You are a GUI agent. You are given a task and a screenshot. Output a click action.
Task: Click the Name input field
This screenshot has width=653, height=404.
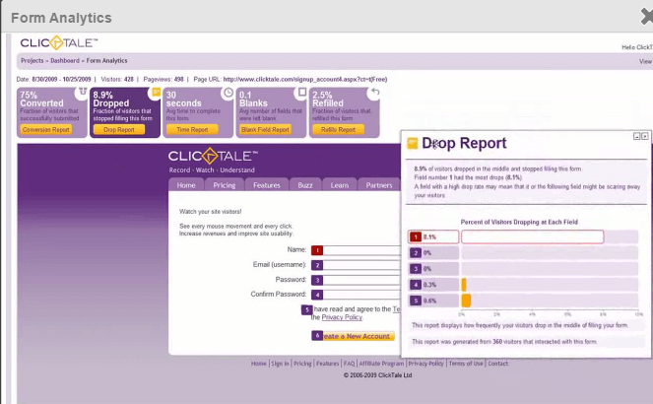[x=361, y=250]
